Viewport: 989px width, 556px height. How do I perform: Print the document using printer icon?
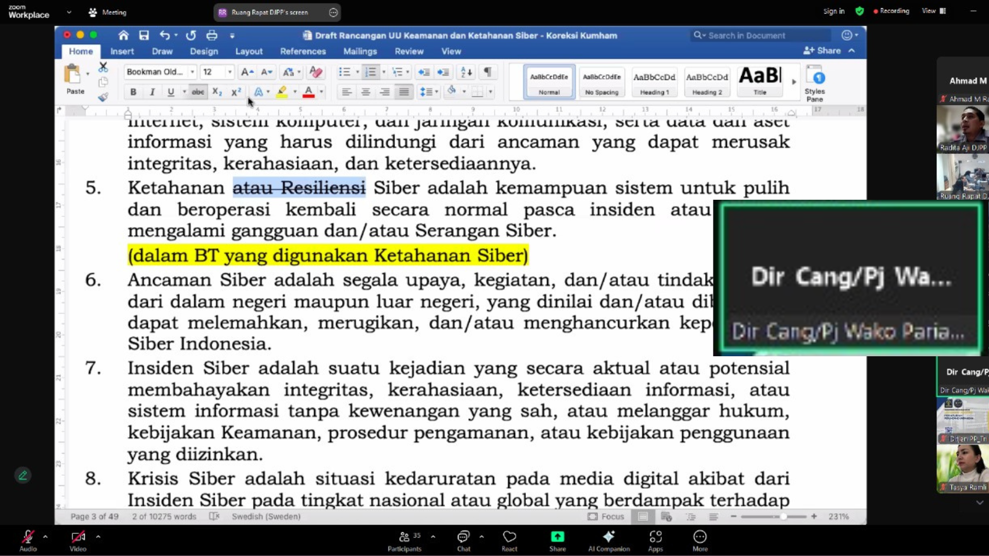[212, 35]
